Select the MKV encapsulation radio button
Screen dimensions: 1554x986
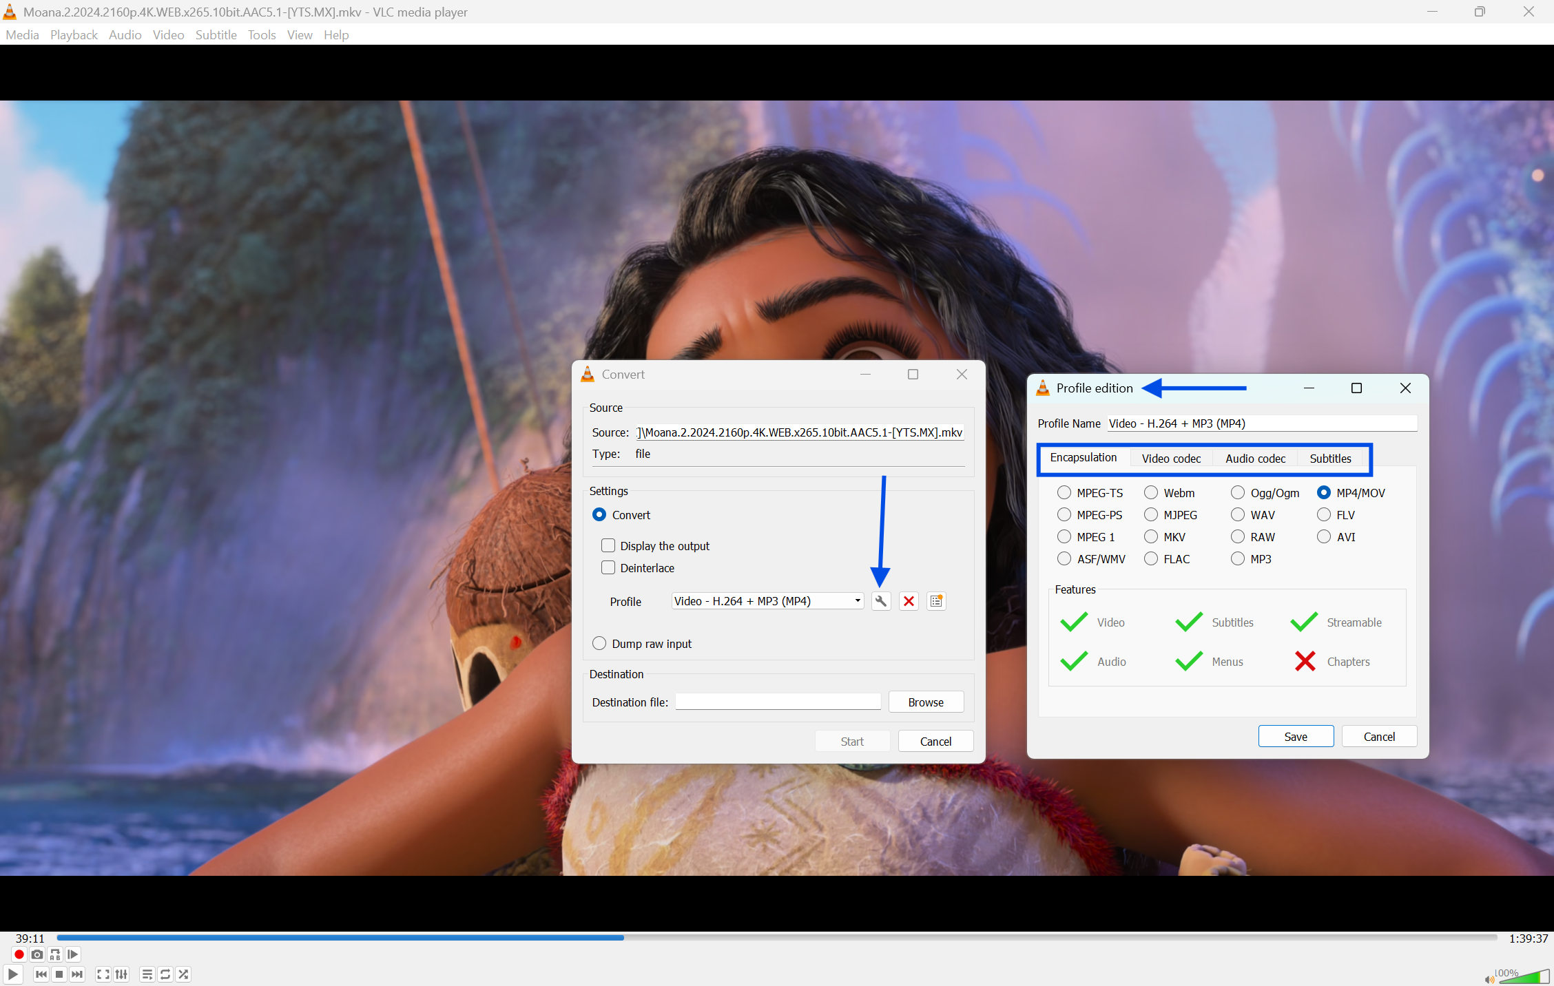point(1151,537)
